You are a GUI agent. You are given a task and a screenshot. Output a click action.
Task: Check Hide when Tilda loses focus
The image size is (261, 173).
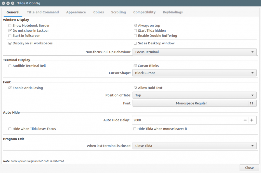point(10,129)
